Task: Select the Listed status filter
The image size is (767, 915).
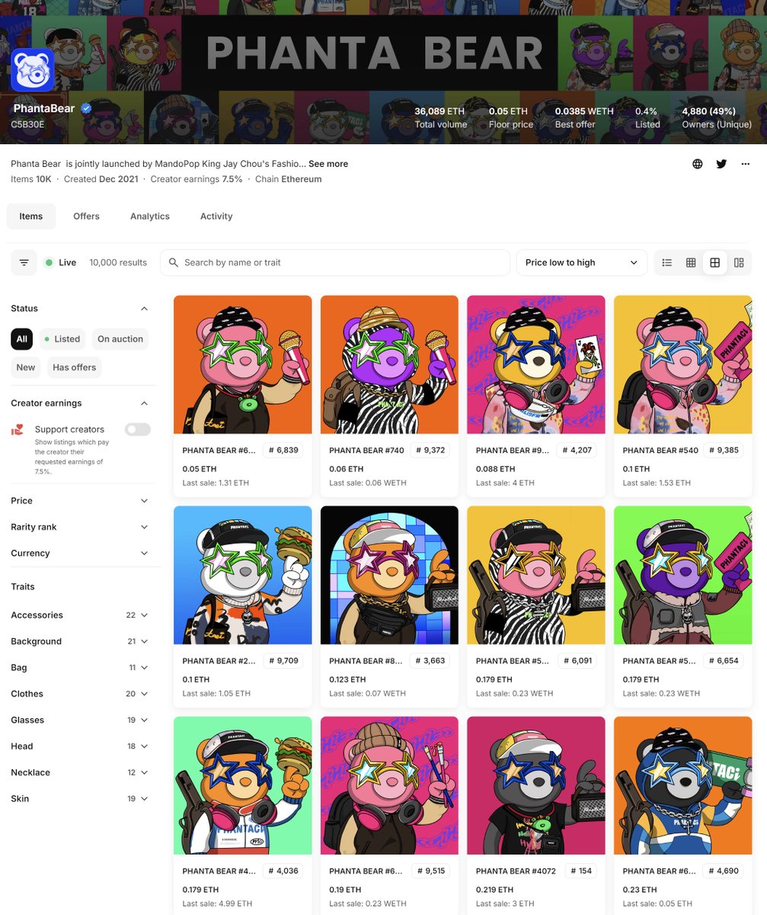Action: (x=62, y=339)
